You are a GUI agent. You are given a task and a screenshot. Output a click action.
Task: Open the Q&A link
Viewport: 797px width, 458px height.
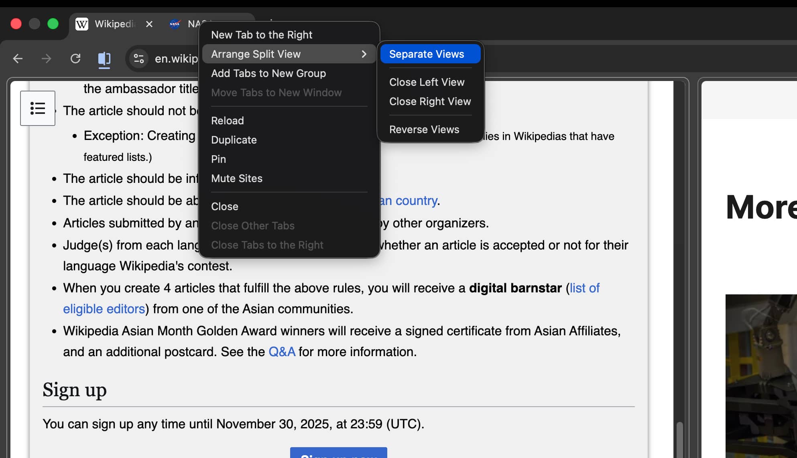pyautogui.click(x=282, y=352)
